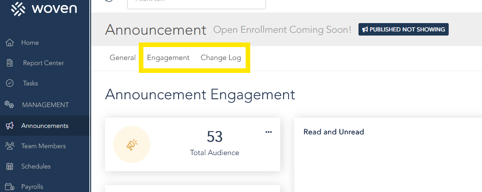Focus the "I want to..." search field
Viewport: 482px width, 192px height.
[197, 3]
